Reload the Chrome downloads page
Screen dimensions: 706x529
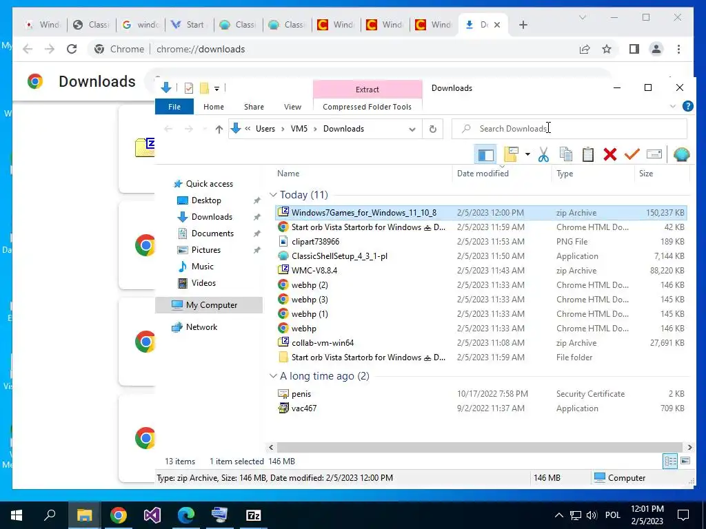click(72, 49)
